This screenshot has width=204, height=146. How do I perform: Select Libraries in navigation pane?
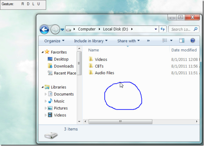click(x=58, y=87)
